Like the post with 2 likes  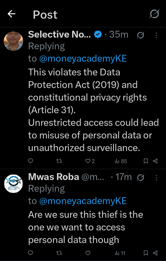pos(90,161)
